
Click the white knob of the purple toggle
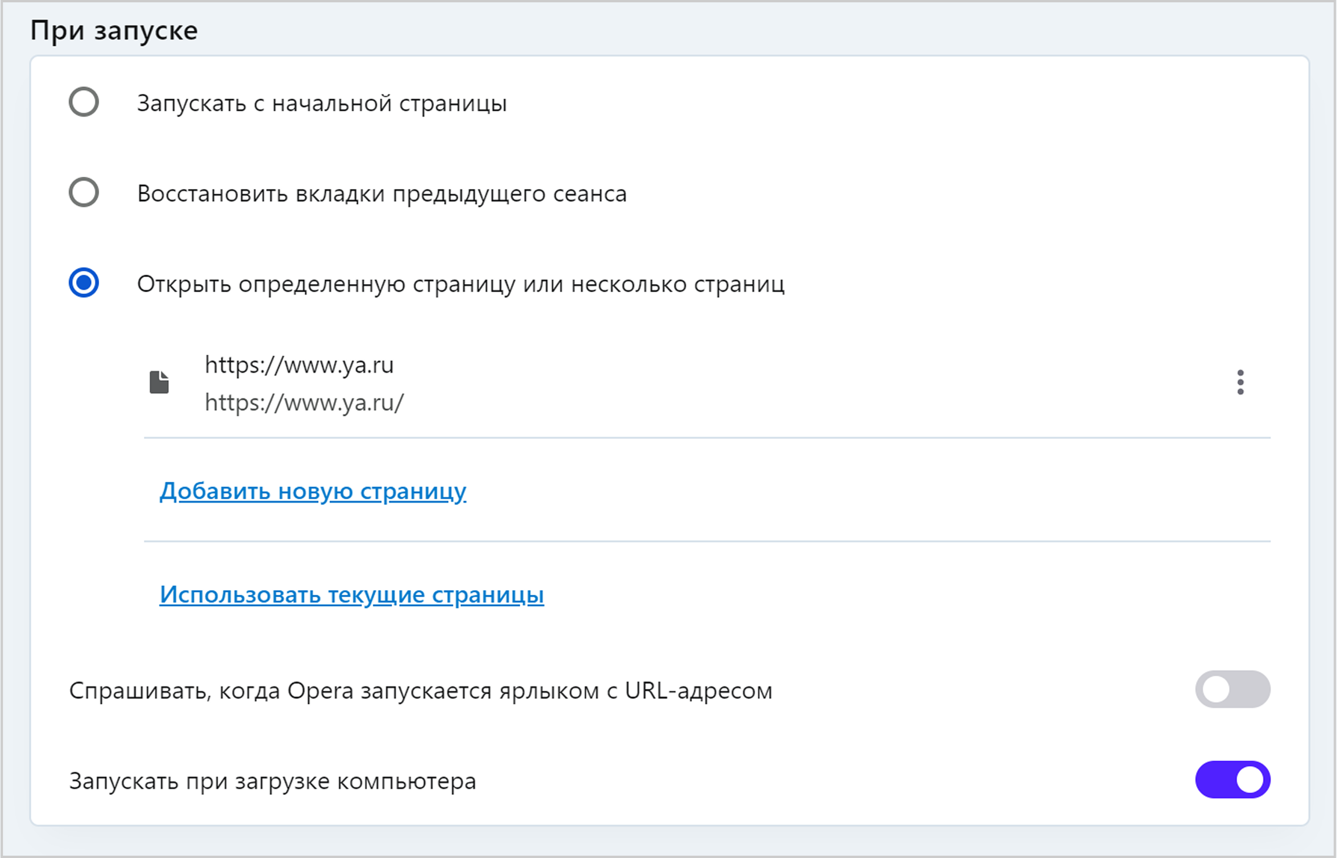(x=1249, y=780)
